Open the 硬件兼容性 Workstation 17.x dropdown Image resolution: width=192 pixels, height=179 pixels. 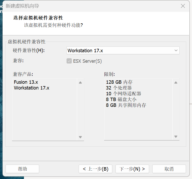[123, 50]
